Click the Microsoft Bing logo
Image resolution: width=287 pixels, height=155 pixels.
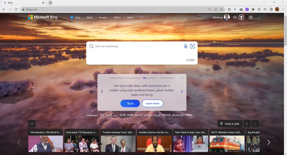coord(43,17)
